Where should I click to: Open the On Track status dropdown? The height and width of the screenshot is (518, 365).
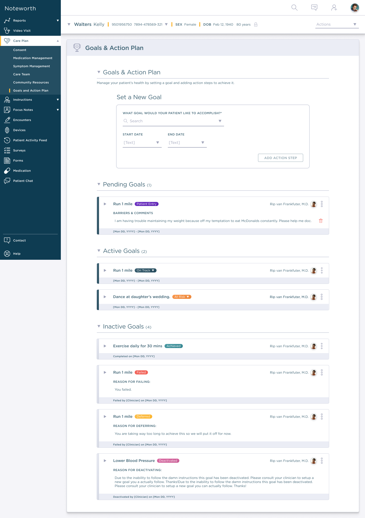click(145, 270)
